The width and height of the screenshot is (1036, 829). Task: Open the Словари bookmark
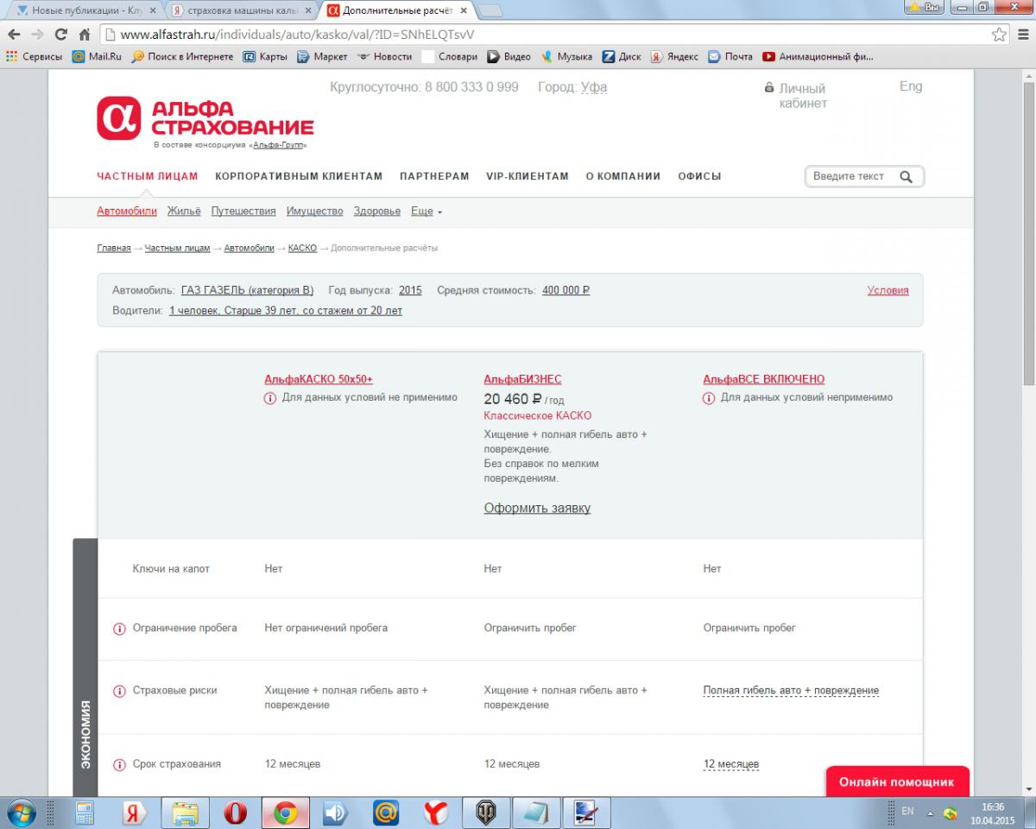point(449,56)
